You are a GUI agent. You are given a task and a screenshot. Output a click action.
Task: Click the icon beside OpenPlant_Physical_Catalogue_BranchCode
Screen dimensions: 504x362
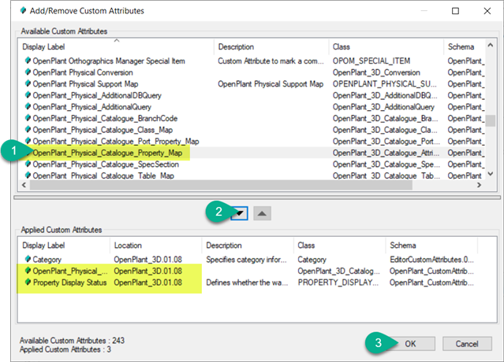[x=28, y=118]
